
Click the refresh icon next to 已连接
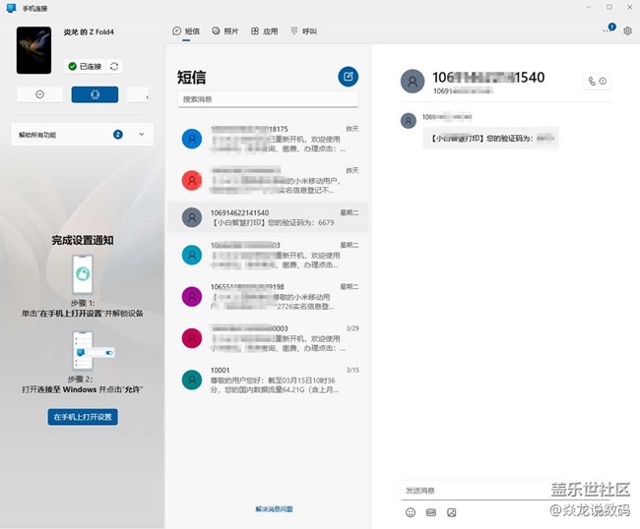pos(115,66)
